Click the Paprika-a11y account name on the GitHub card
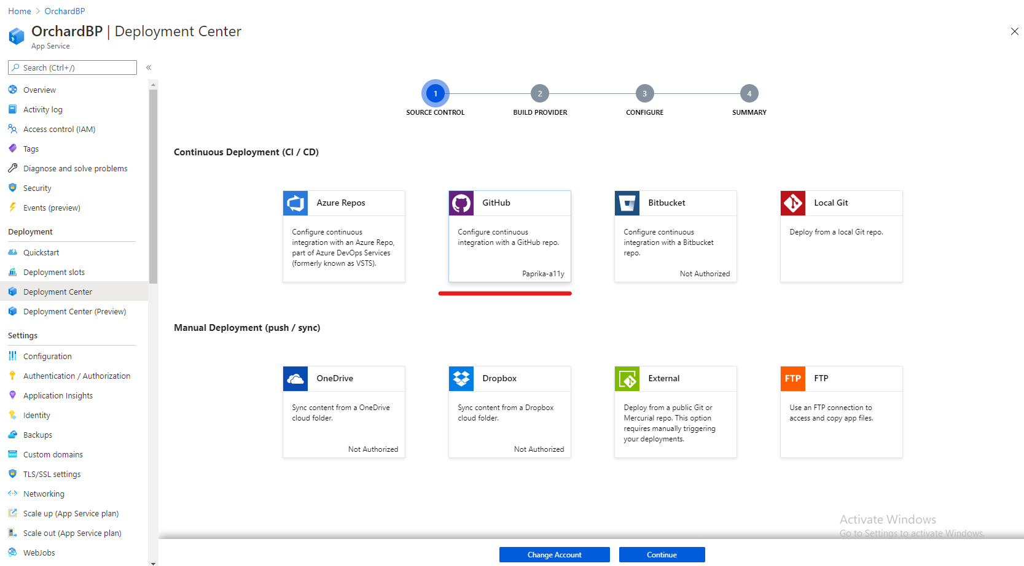This screenshot has width=1024, height=566. click(543, 274)
